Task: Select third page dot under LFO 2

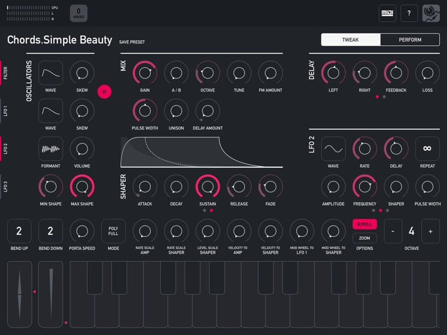Action: [387, 211]
